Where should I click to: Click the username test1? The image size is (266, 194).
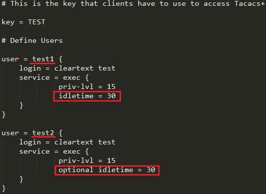pos(43,59)
